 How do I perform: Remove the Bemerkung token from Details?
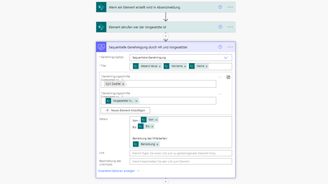[157, 144]
